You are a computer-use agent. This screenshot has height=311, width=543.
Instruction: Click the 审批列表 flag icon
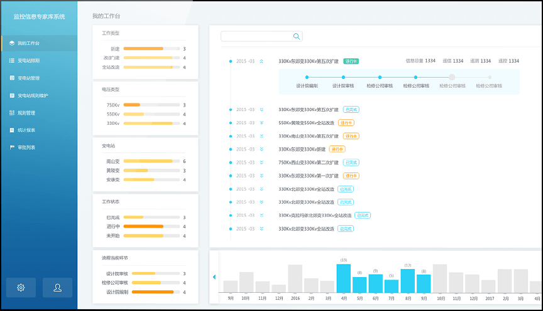12,147
